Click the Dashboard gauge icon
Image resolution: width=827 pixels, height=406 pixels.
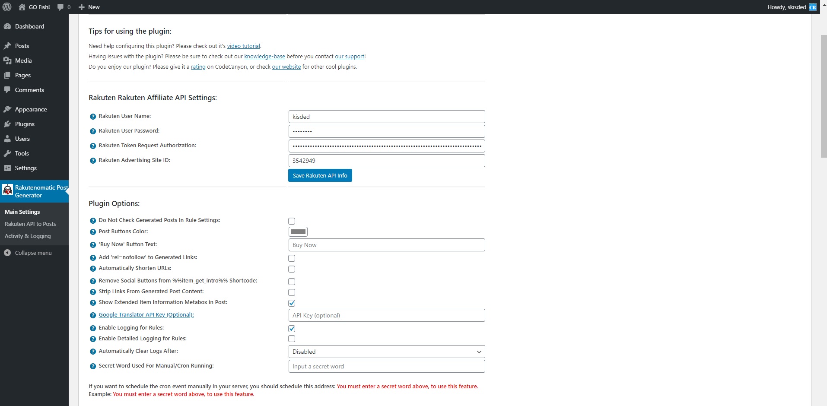point(7,26)
